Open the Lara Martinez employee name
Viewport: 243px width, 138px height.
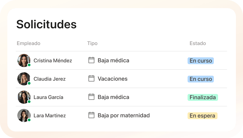pos(50,115)
